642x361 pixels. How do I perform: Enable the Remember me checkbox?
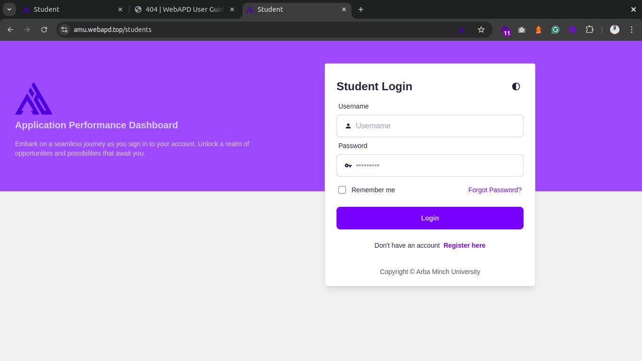pos(342,190)
